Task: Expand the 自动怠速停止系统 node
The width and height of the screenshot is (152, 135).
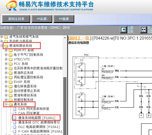Action: click(6, 91)
